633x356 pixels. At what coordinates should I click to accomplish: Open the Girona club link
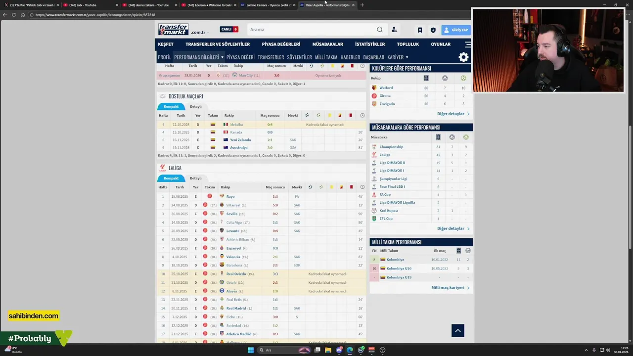tap(385, 96)
